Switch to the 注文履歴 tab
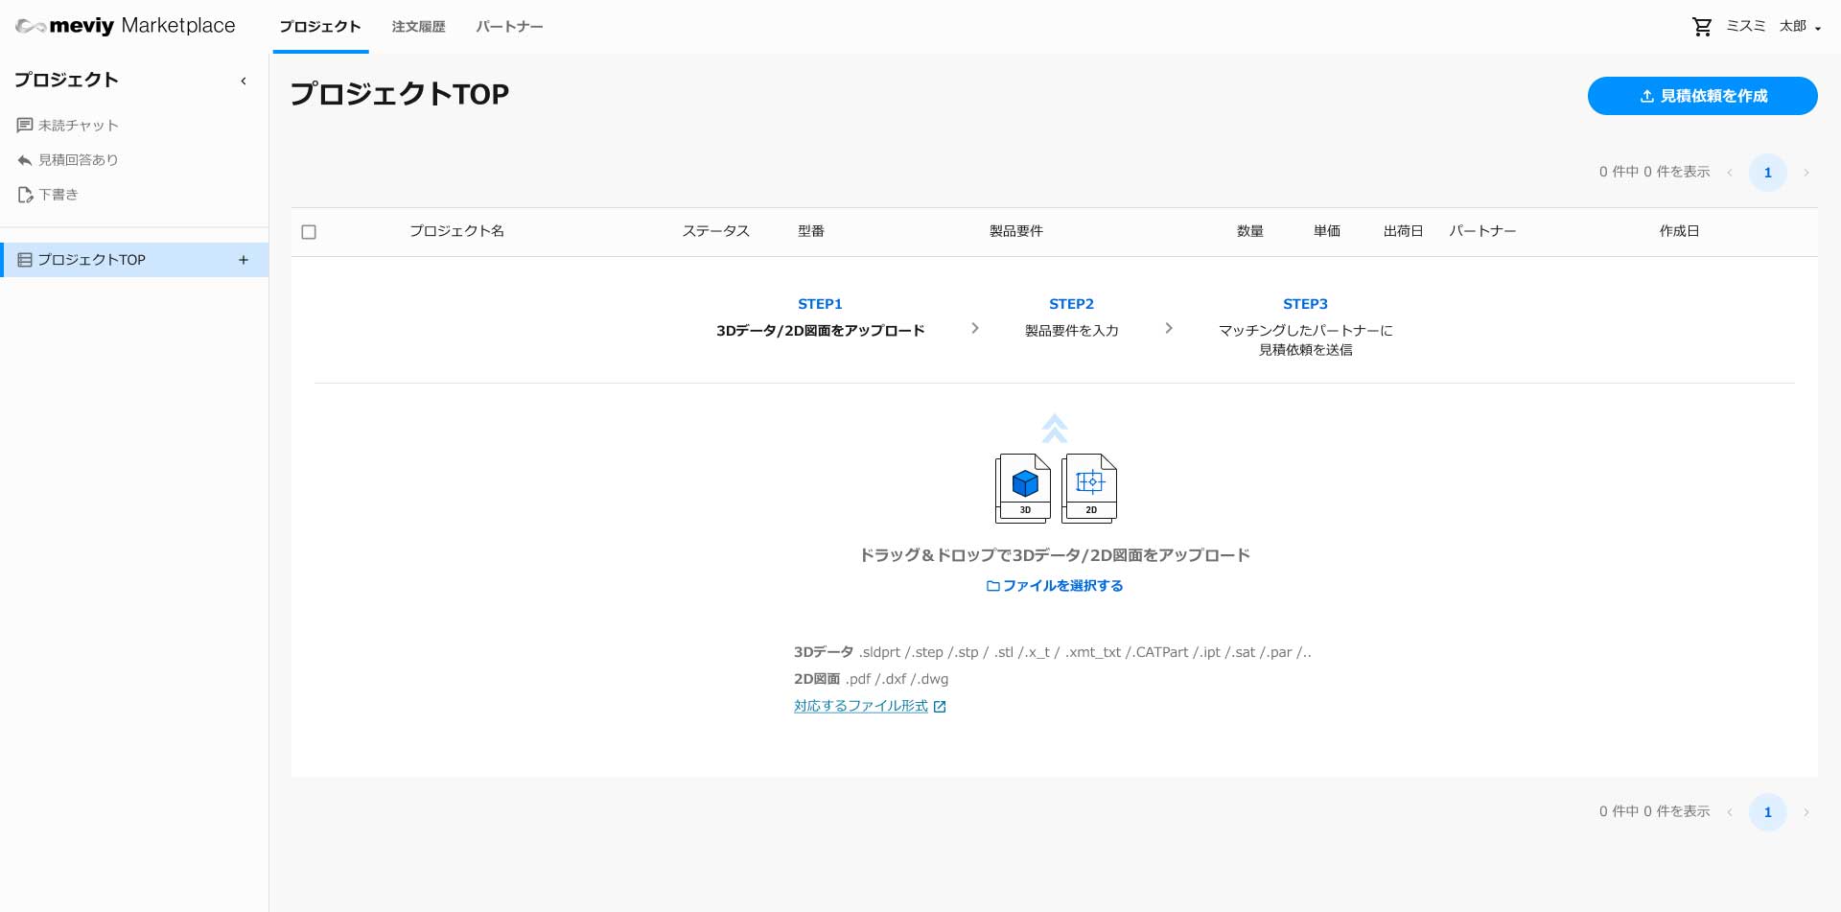Screen dimensions: 1841x912 tap(419, 27)
